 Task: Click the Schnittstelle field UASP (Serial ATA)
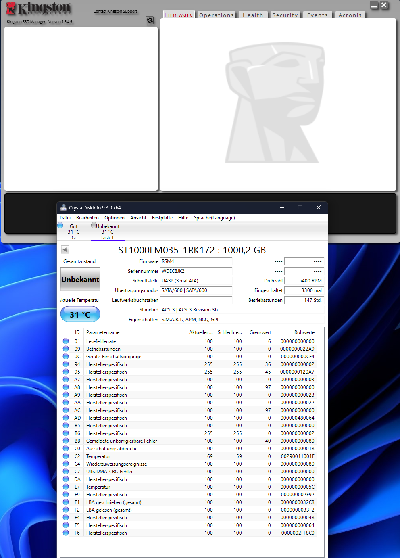coord(196,281)
